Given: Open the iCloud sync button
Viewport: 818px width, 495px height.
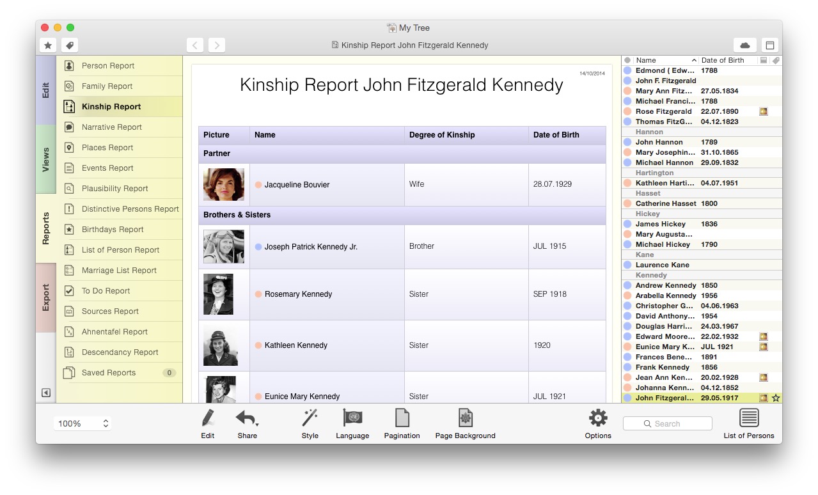Looking at the screenshot, I should click(x=745, y=45).
